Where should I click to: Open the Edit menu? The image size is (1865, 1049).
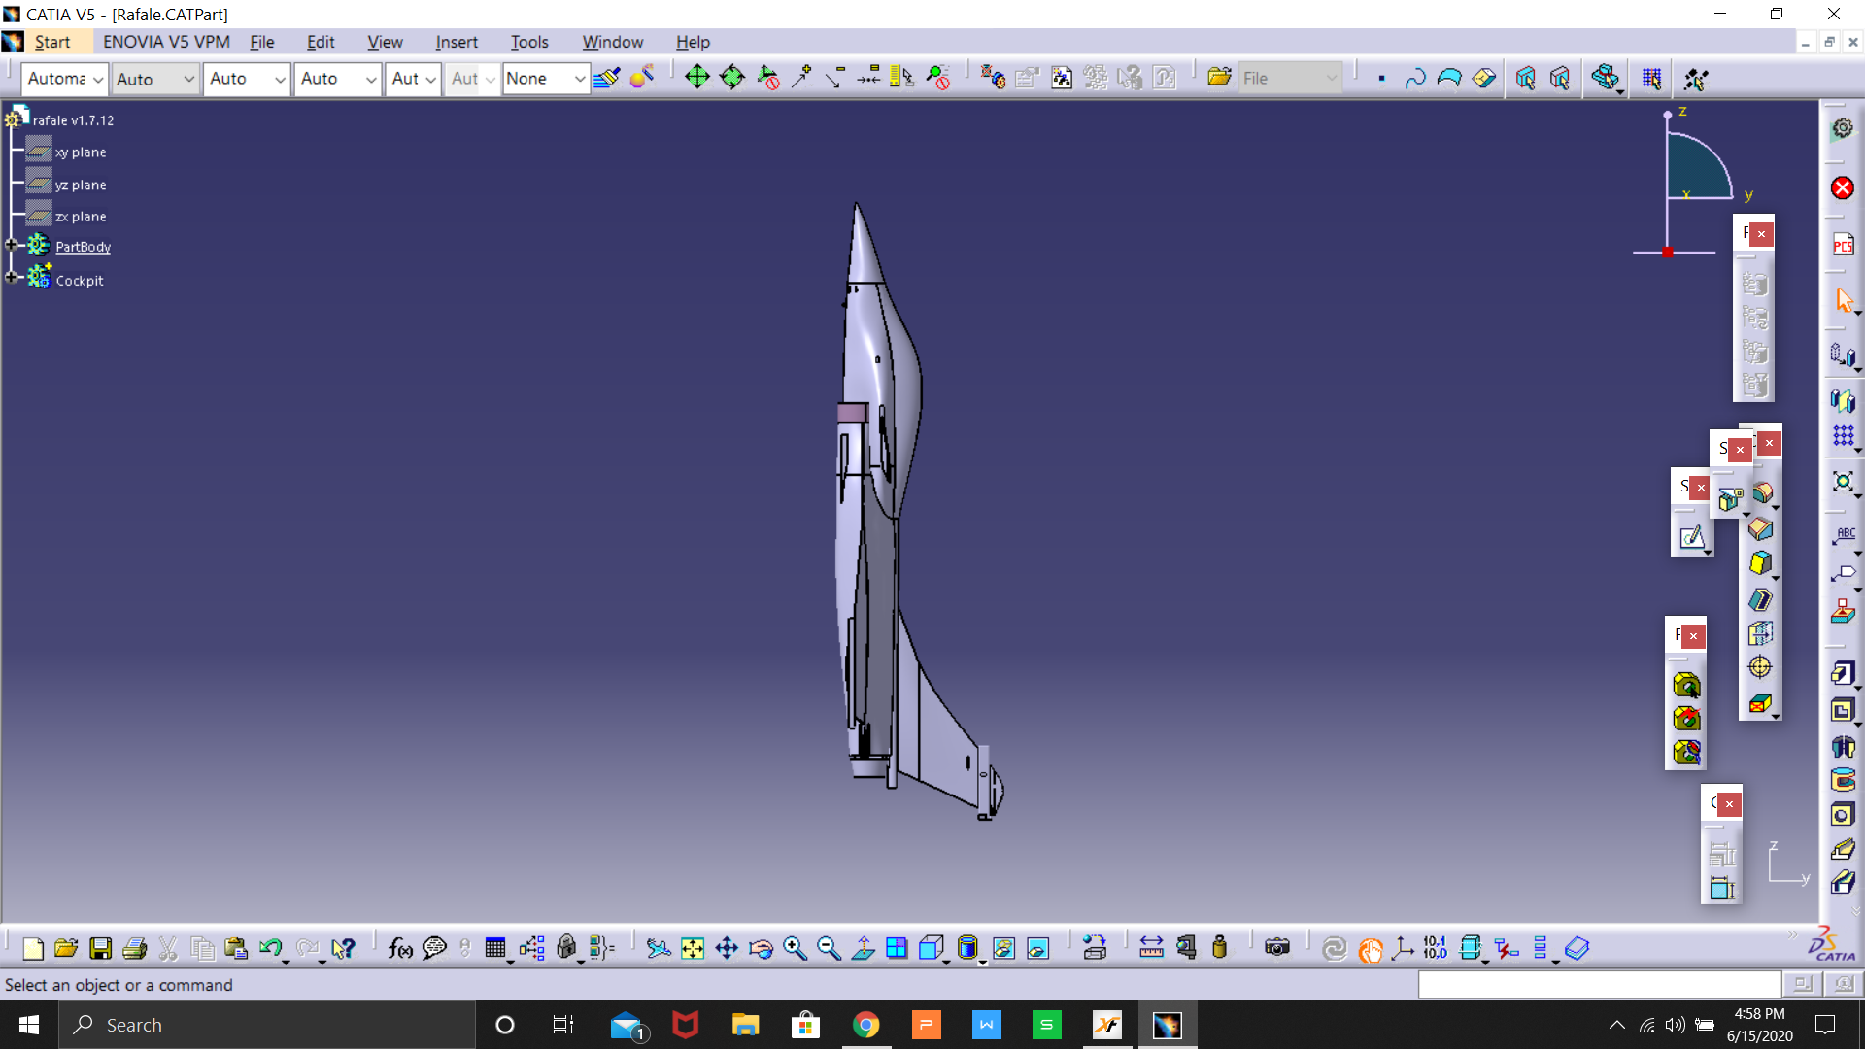coord(321,42)
